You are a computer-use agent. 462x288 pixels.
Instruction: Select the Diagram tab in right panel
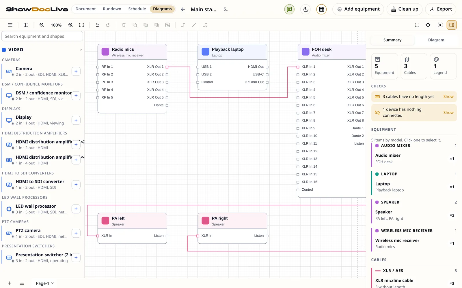click(436, 40)
